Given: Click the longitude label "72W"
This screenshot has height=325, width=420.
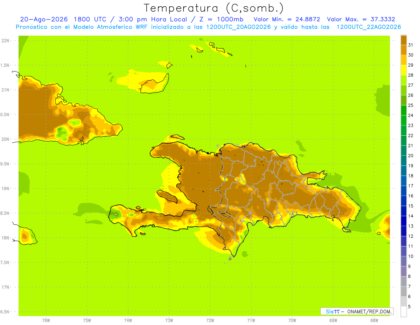Looking at the screenshot, I should coord(210,320).
